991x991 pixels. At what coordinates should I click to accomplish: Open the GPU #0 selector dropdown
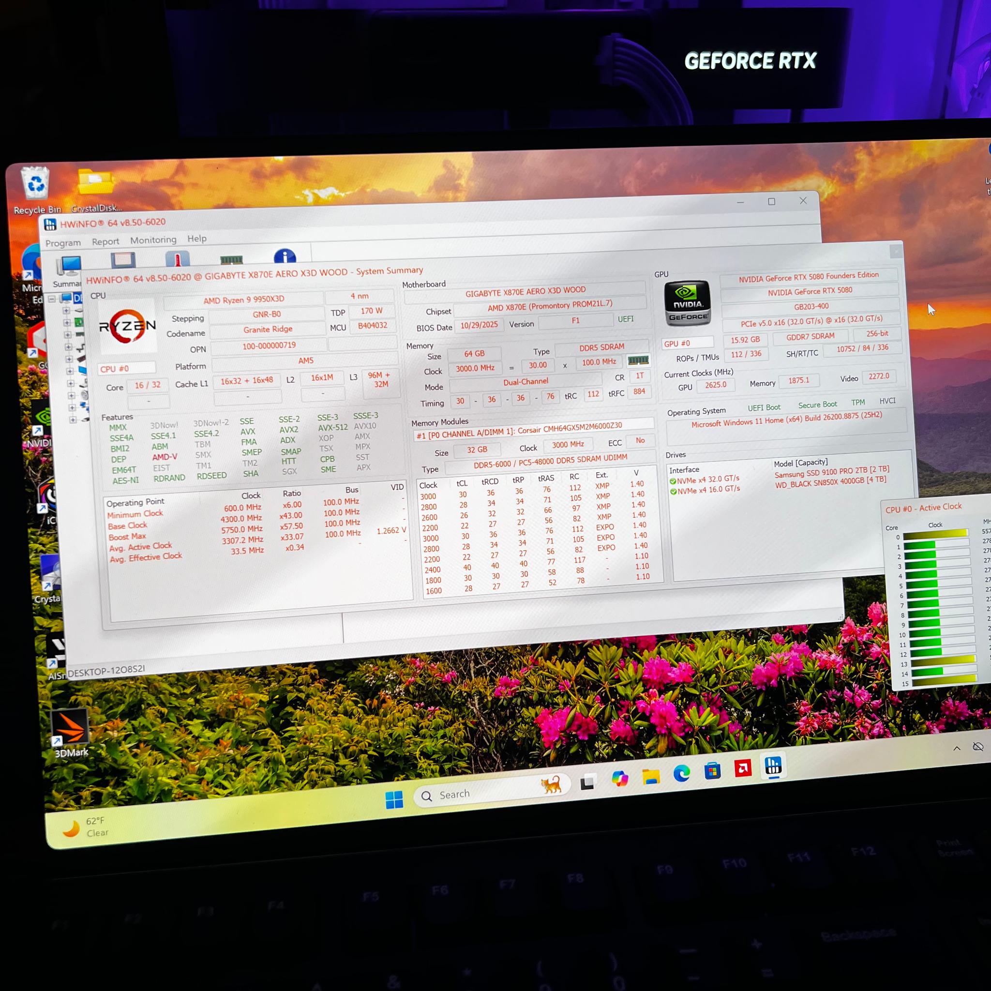687,343
